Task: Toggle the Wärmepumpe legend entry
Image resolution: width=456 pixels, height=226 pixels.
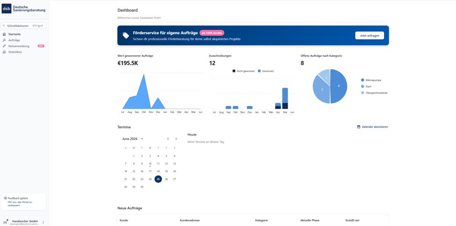Action: [371, 80]
